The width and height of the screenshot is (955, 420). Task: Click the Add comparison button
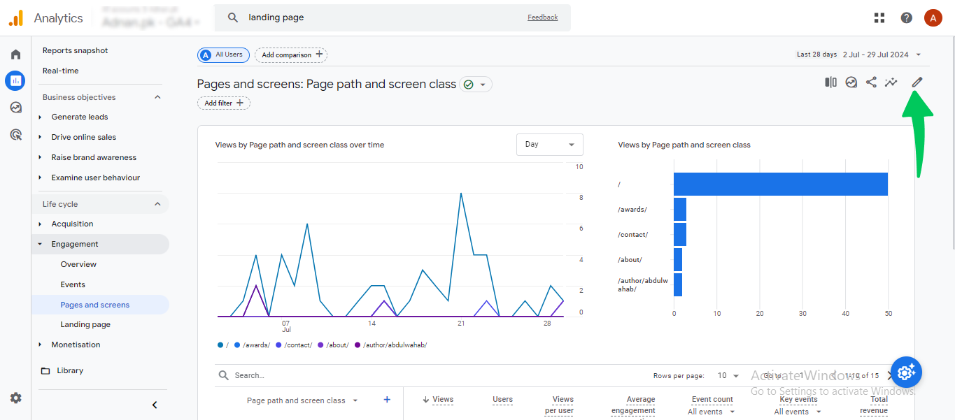coord(291,55)
